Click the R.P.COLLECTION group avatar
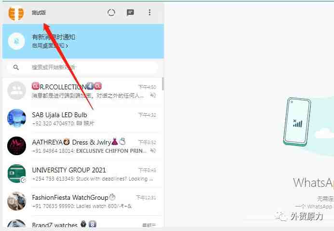 [x=16, y=91]
